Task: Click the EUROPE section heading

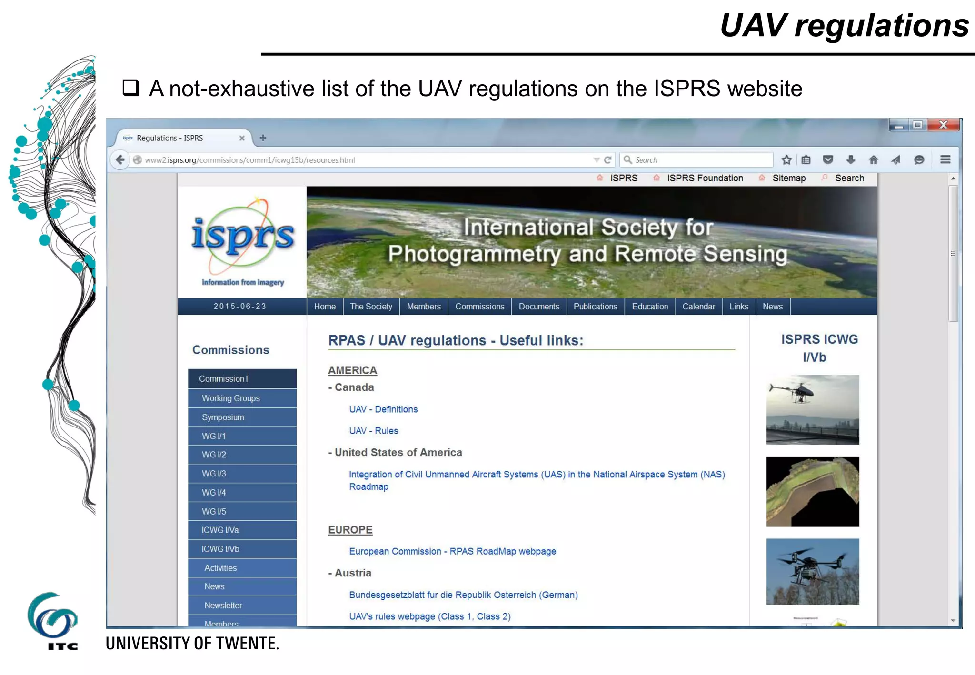Action: [350, 530]
